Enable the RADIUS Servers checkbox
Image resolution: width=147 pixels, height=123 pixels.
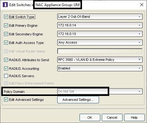[6, 76]
